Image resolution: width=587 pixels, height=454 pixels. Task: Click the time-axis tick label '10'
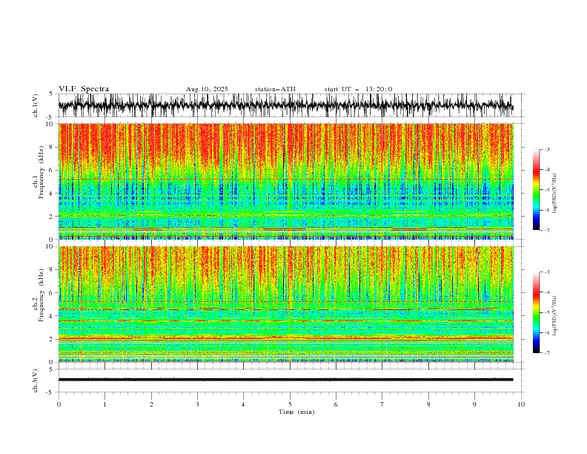click(x=521, y=404)
